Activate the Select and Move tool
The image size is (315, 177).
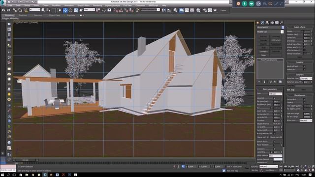coord(65,10)
